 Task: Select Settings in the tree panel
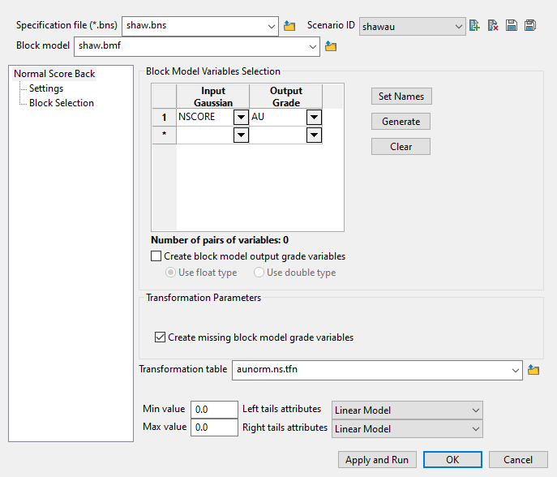[x=46, y=88]
